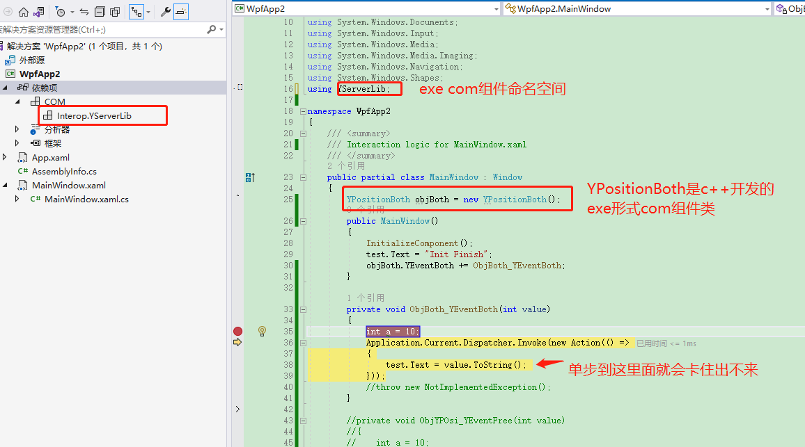Click the lightbulb quick actions icon
Image resolution: width=805 pixels, height=447 pixels.
263,331
